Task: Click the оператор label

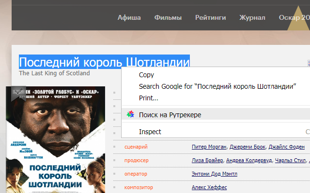Action: (136, 174)
